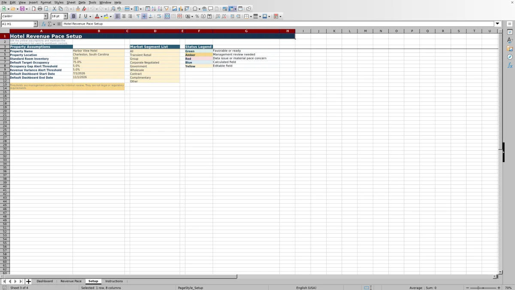Insert hyperlink with the link icon
515x290 pixels.
point(204,9)
